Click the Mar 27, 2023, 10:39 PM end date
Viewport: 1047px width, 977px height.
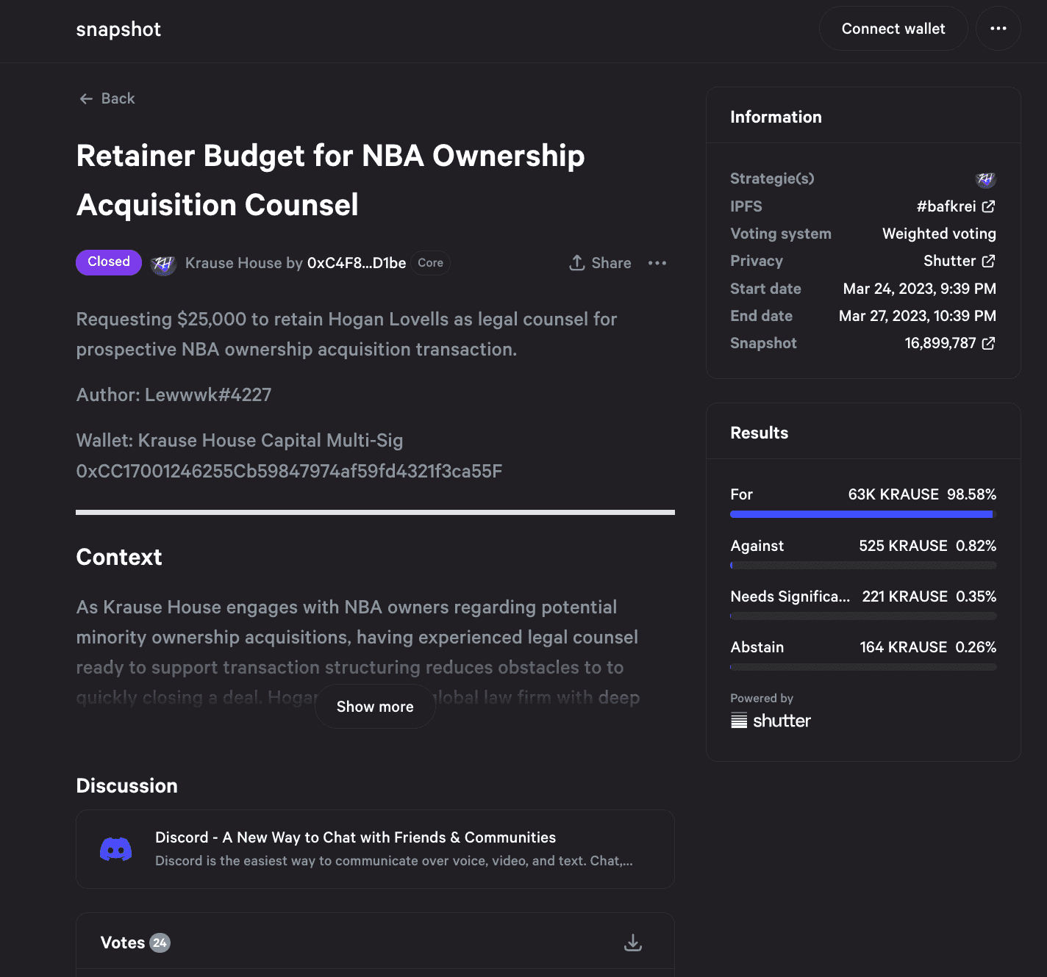(918, 316)
